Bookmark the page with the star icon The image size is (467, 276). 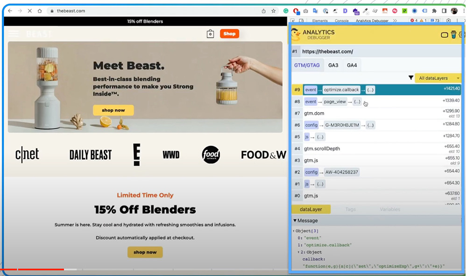[x=273, y=11]
